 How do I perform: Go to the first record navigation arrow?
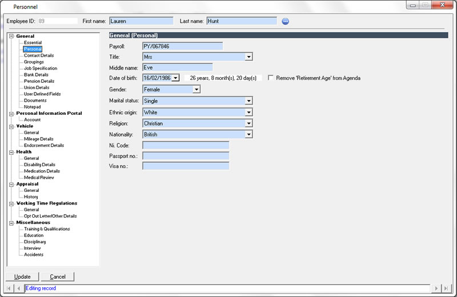point(10,288)
